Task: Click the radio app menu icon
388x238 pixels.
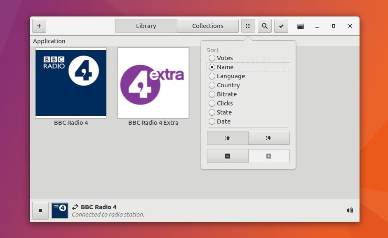Action: 301,26
